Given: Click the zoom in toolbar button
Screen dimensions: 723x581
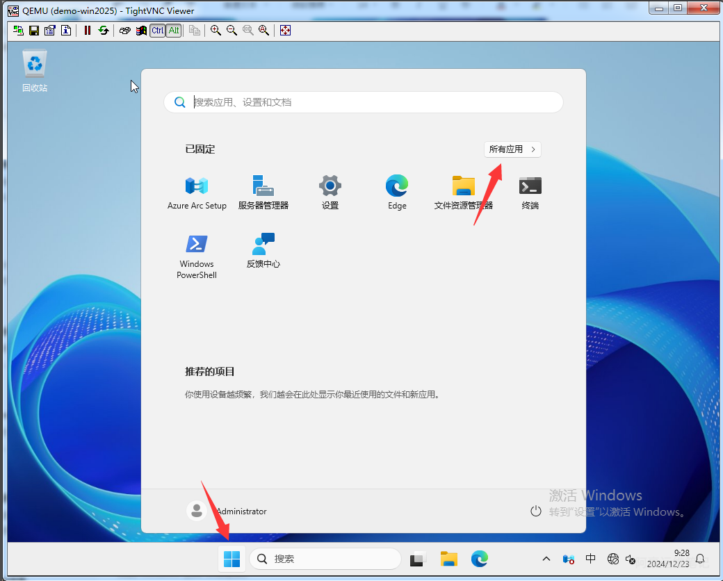Looking at the screenshot, I should click(216, 31).
